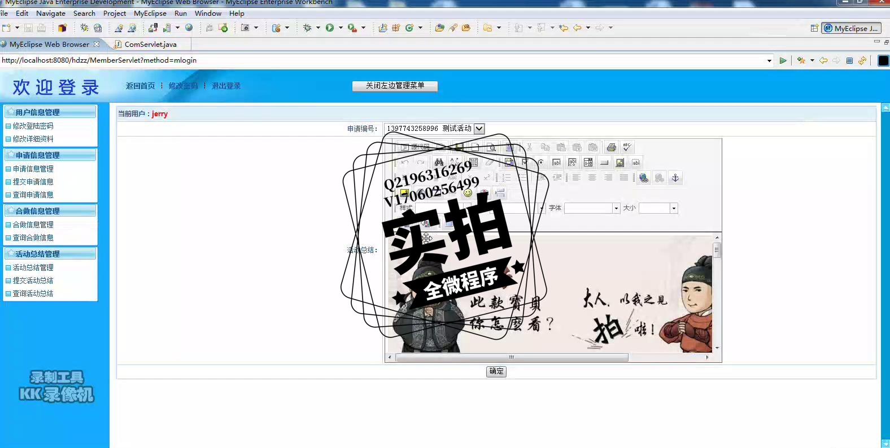Screen dimensions: 890x448
Task: Open the Edit menu
Action: [x=22, y=13]
